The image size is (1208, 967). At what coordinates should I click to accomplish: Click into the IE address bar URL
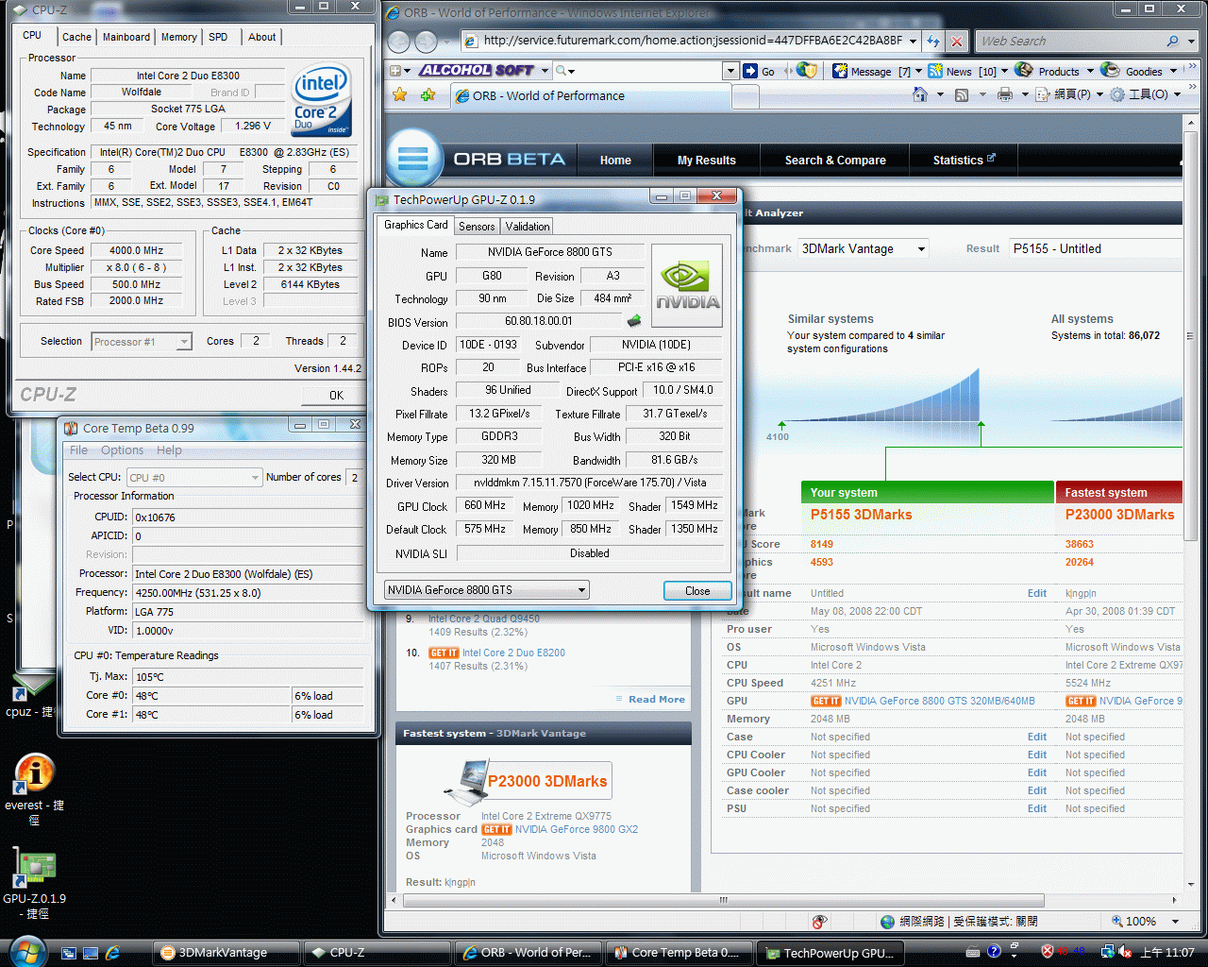point(692,41)
